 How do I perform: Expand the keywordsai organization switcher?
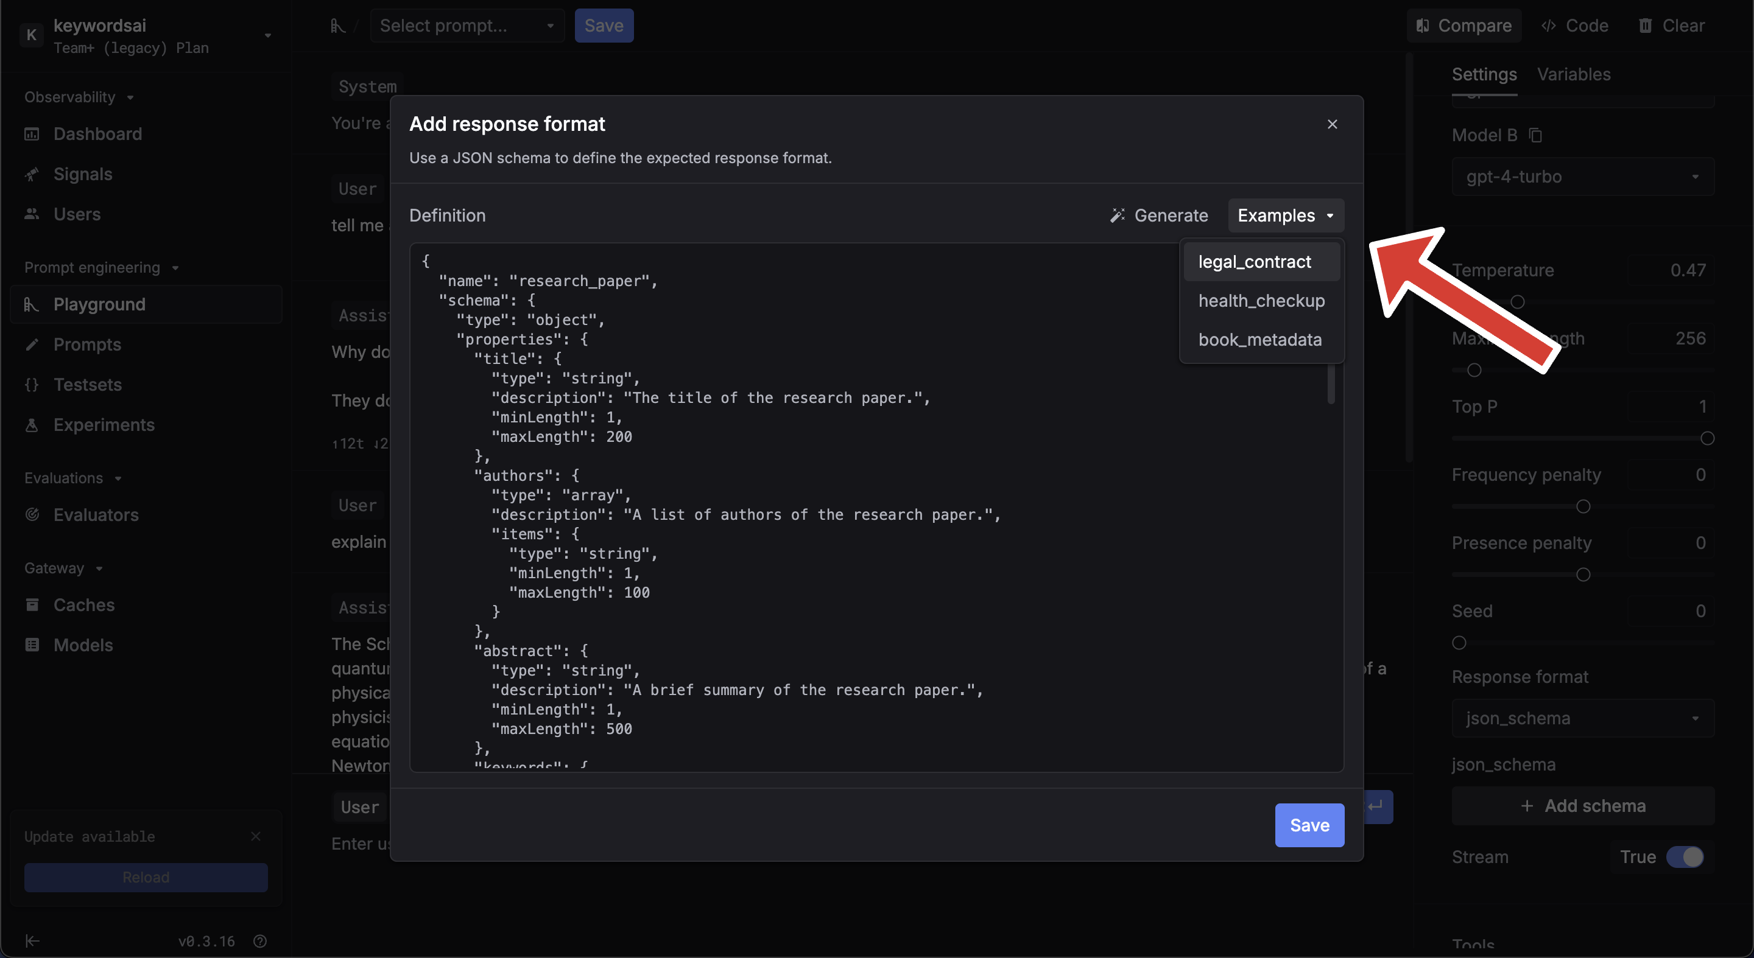(x=267, y=35)
